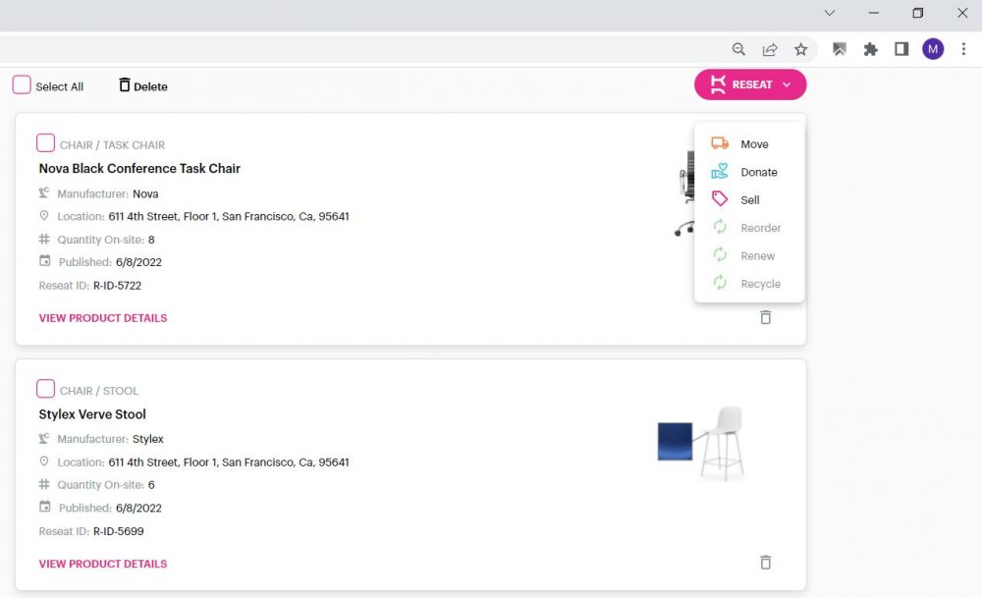982x598 pixels.
Task: Click the CHAIR / TASK CHAIR category label
Action: coord(112,145)
